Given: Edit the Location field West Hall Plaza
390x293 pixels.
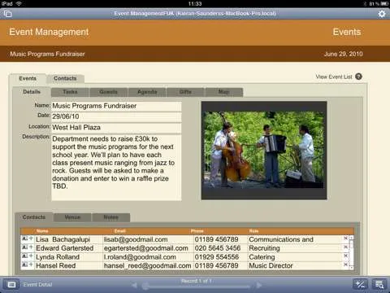Looking at the screenshot, I should click(x=116, y=128).
